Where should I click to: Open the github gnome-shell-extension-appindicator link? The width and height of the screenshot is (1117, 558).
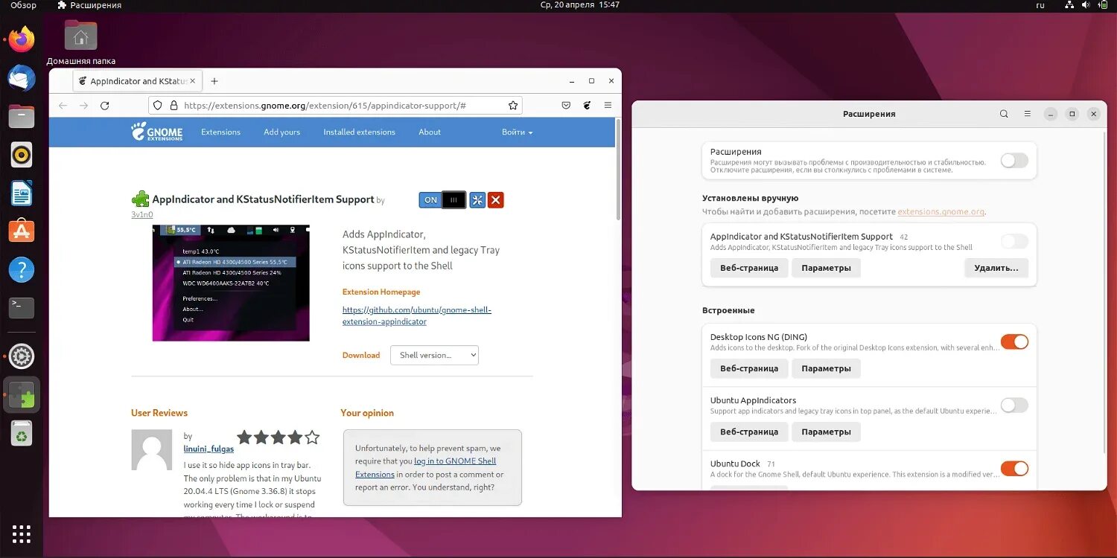click(x=416, y=315)
